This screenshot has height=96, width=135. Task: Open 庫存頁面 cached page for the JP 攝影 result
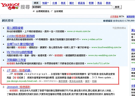coord(63,81)
